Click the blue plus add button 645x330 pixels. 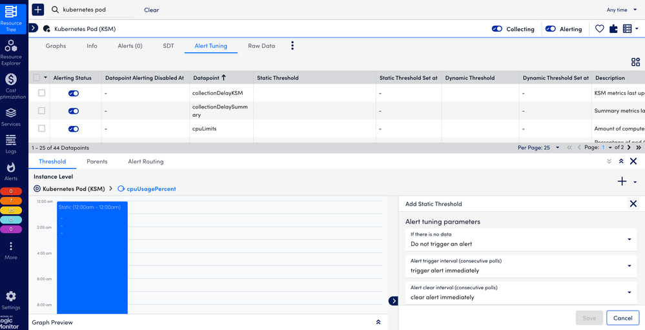[x=38, y=10]
